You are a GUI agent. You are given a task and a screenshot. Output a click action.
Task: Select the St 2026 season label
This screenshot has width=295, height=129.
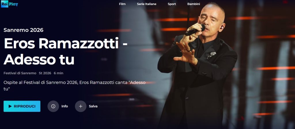point(45,73)
